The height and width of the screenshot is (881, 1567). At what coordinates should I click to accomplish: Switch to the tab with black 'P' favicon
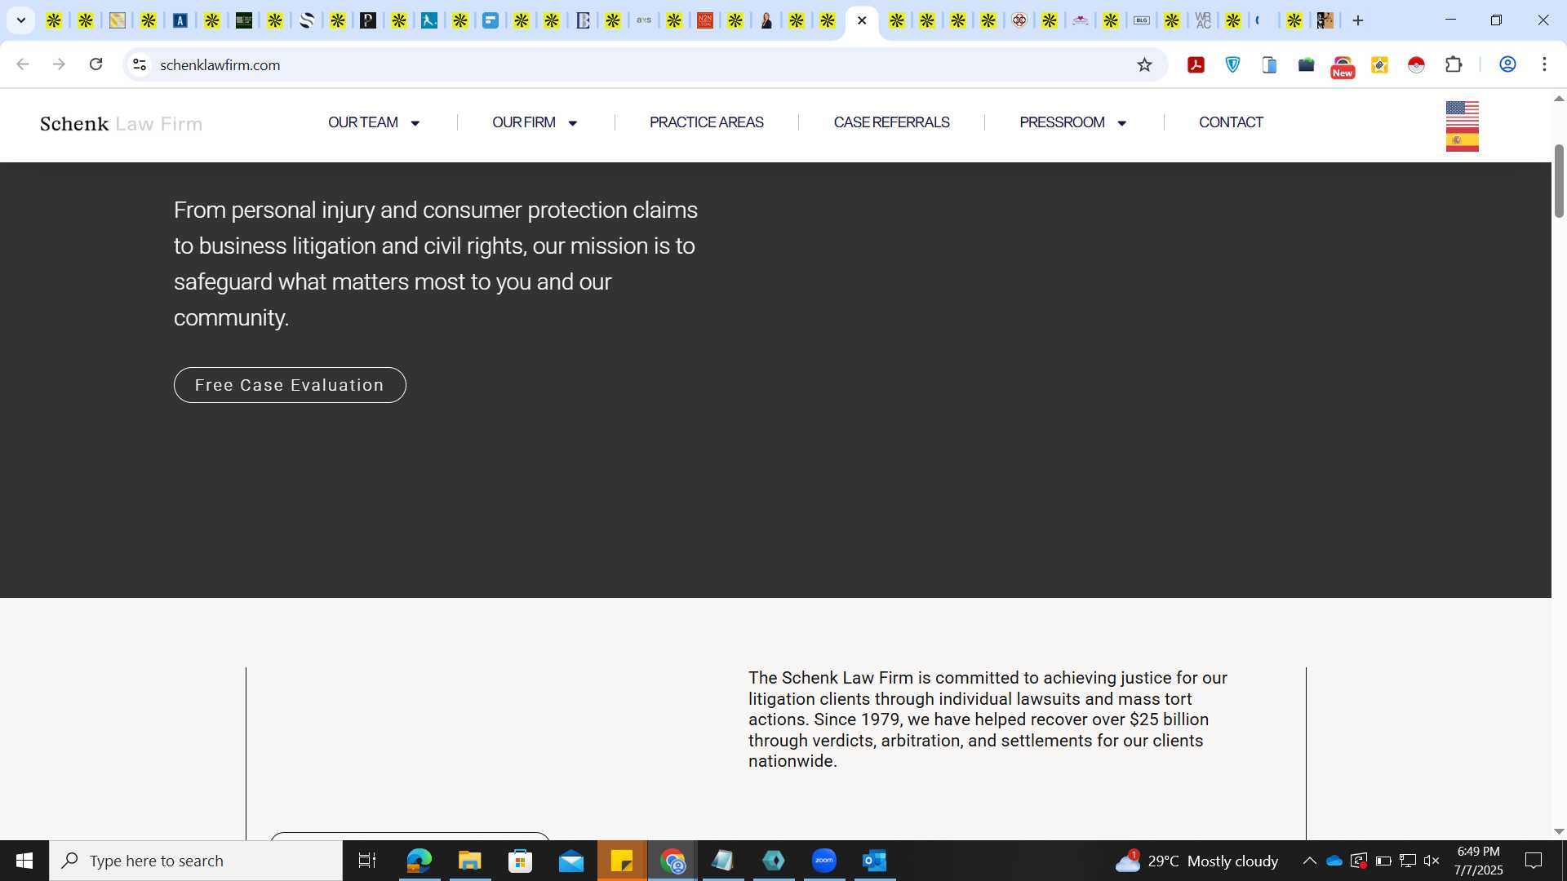click(x=368, y=20)
